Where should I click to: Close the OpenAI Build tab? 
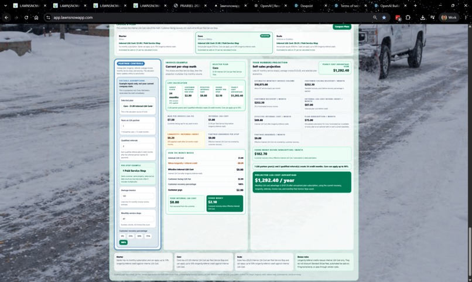pyautogui.click(x=405, y=5)
